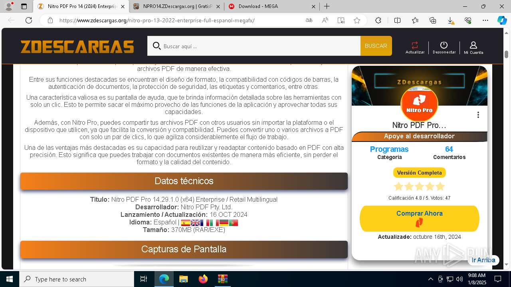511x287 pixels.
Task: Switch to NPRO14.ZDescargas.org tab
Action: pos(177,6)
